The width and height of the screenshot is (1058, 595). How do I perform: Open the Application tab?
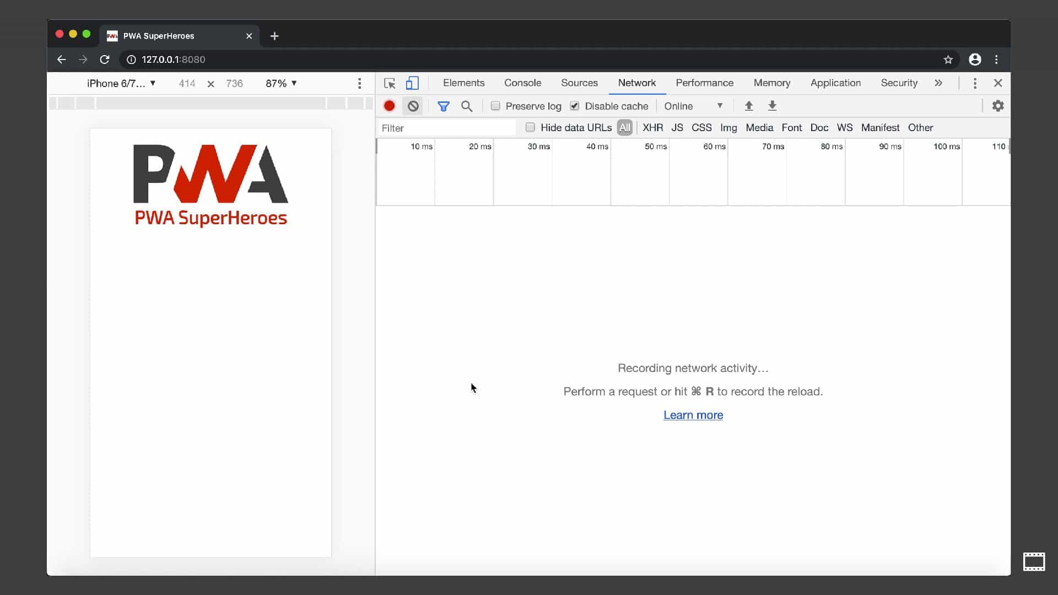click(835, 83)
